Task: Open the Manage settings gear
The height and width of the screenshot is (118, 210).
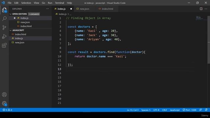Action: [4, 103]
